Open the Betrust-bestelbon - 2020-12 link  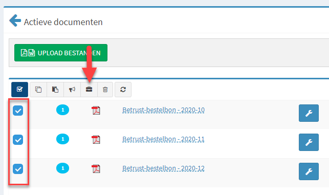pos(163,168)
